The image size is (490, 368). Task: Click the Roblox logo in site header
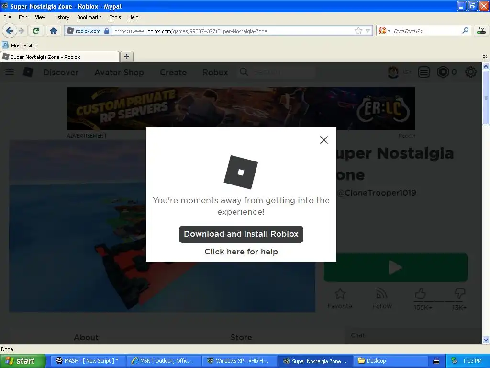(28, 72)
